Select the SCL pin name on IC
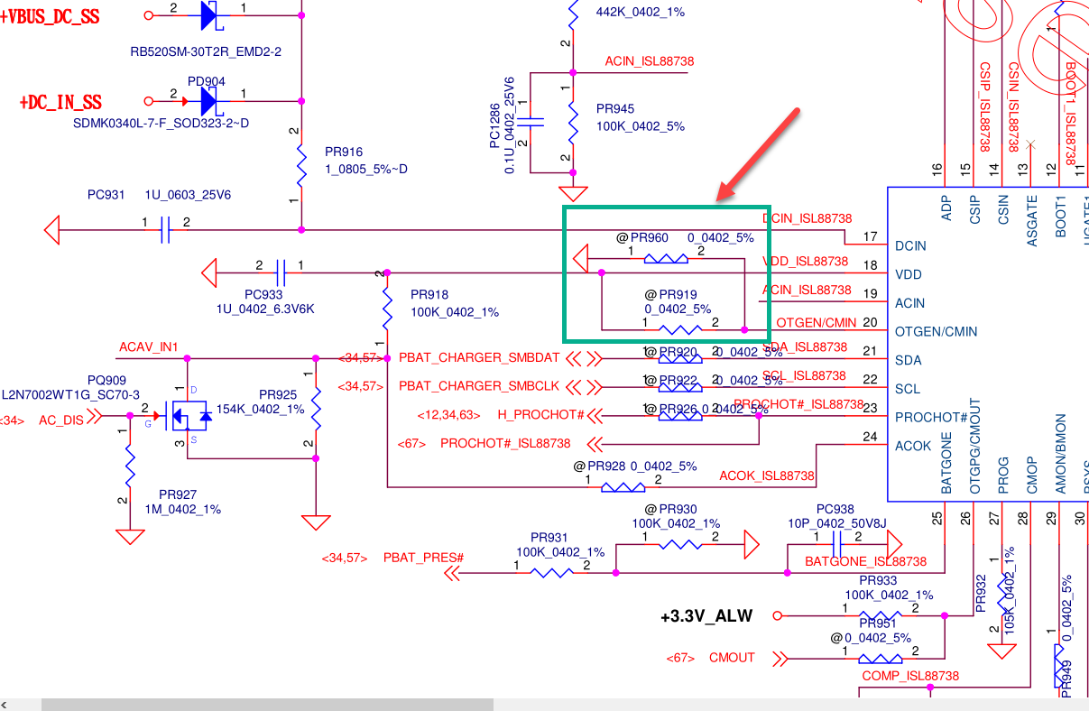 pos(908,389)
